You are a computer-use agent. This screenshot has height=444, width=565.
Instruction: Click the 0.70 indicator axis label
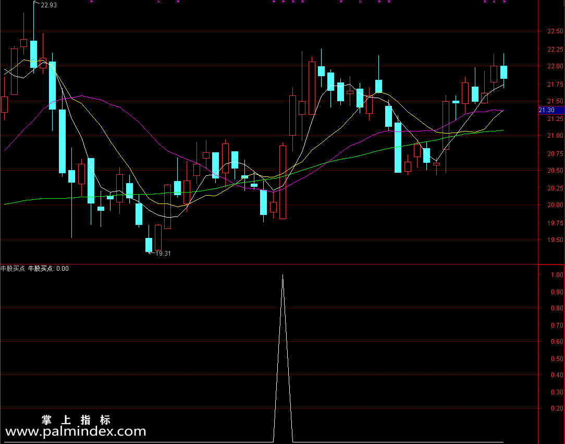(x=557, y=326)
